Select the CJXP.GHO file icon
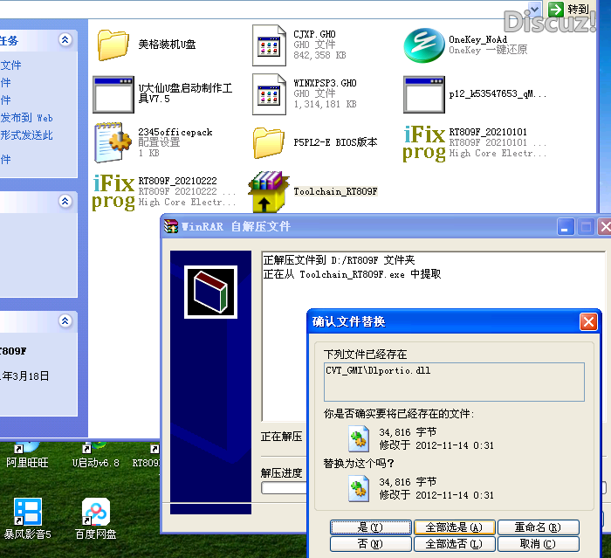Image resolution: width=611 pixels, height=558 pixels. [269, 45]
